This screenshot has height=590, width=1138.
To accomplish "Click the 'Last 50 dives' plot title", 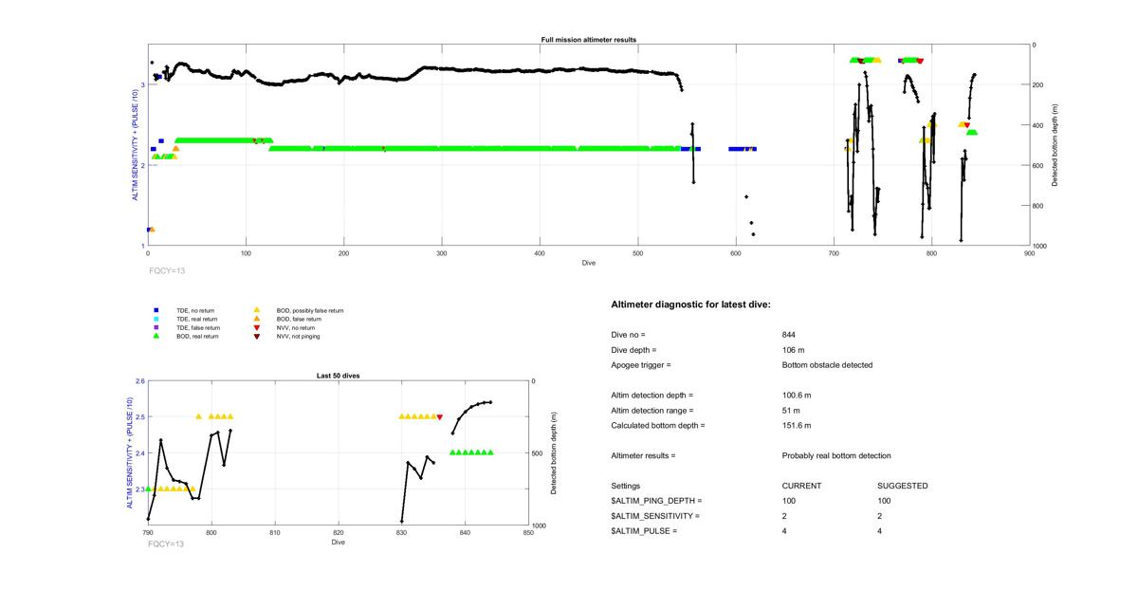I will click(339, 376).
